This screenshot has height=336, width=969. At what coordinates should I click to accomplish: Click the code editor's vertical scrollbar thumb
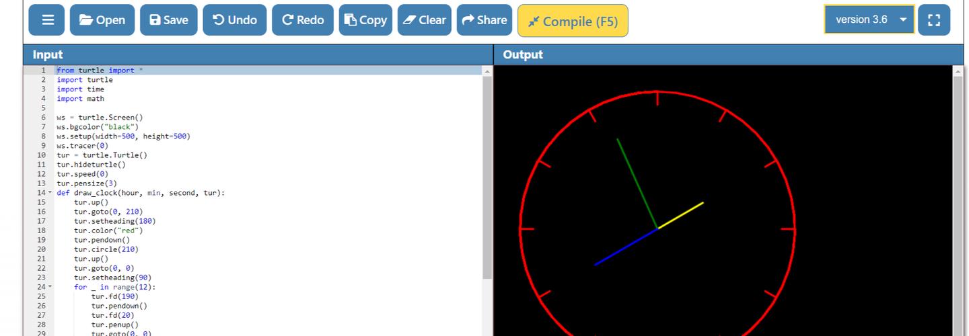[x=487, y=175]
